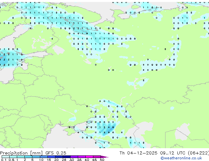Screen dimensions: 209x161
Task: Click the '30' legend scale label
Action: 72,160
